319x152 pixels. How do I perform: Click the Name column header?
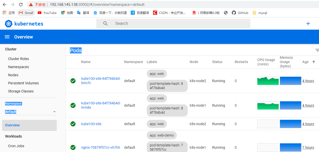[x=86, y=62]
